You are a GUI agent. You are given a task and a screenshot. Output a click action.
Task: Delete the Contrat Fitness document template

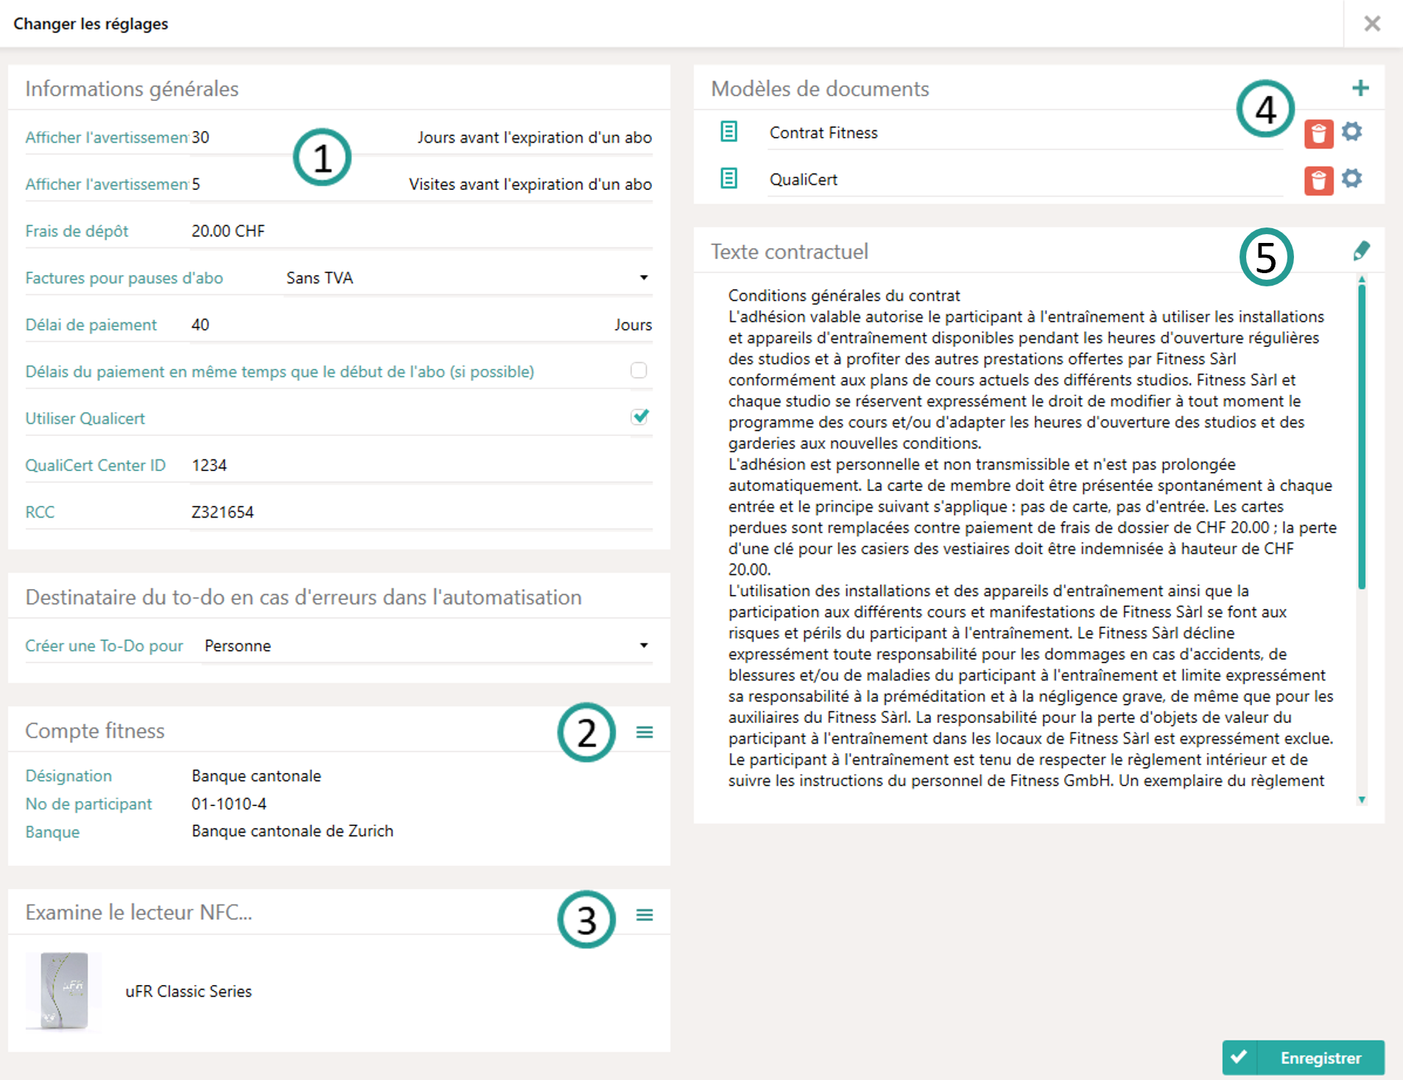[1318, 134]
